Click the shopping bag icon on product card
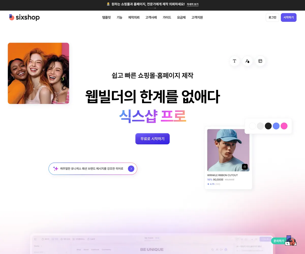The width and height of the screenshot is (305, 254). point(245,167)
